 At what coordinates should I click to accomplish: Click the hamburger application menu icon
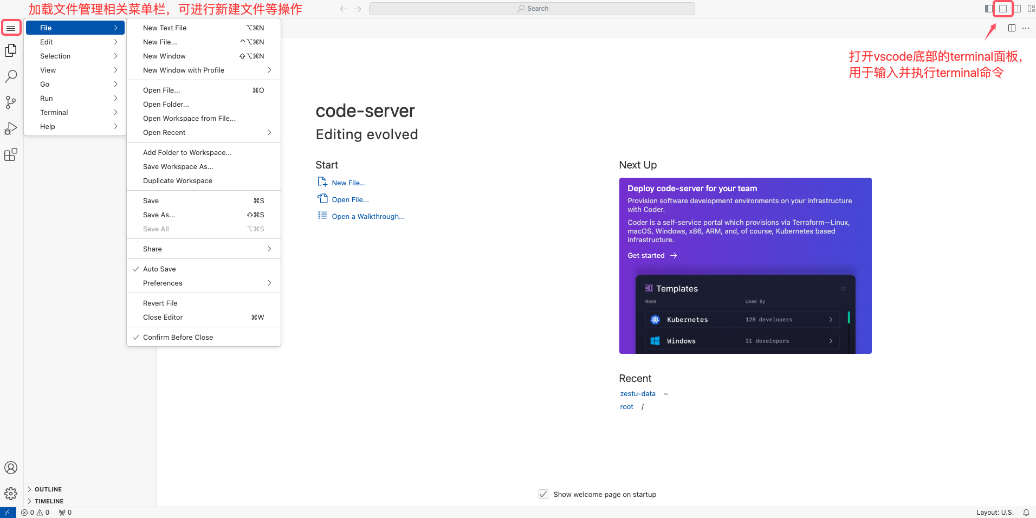tap(11, 28)
